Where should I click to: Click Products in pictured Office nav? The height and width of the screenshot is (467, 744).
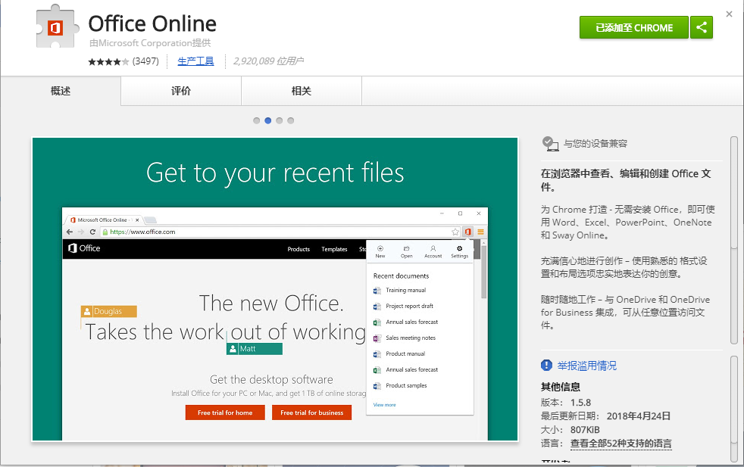click(299, 249)
